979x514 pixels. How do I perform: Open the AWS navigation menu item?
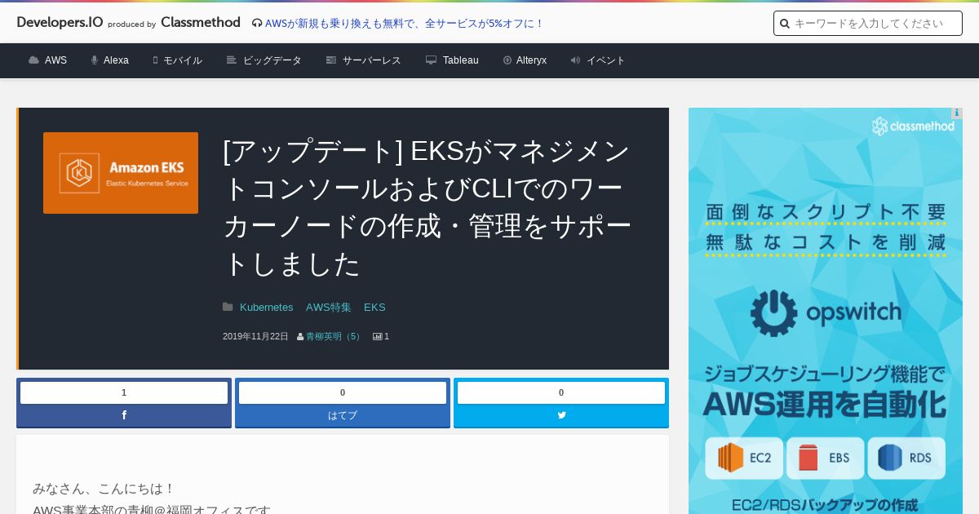[55, 60]
